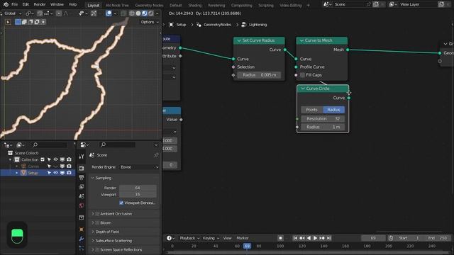Open Render Engine Eevee dropdown

coord(139,167)
